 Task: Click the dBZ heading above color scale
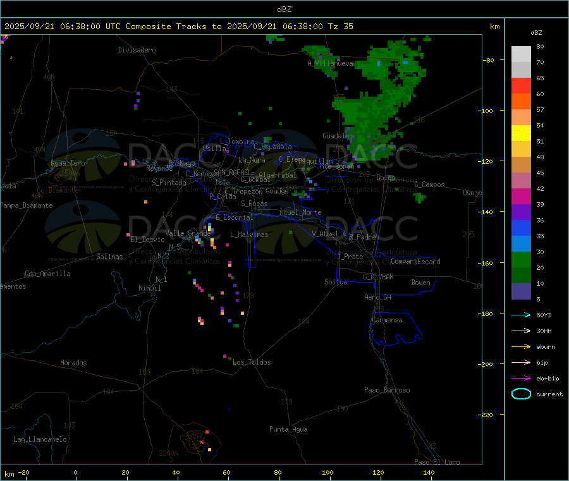(x=536, y=33)
